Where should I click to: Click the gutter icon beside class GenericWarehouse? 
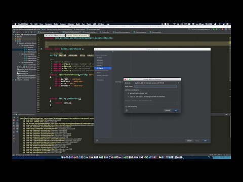click(x=41, y=49)
